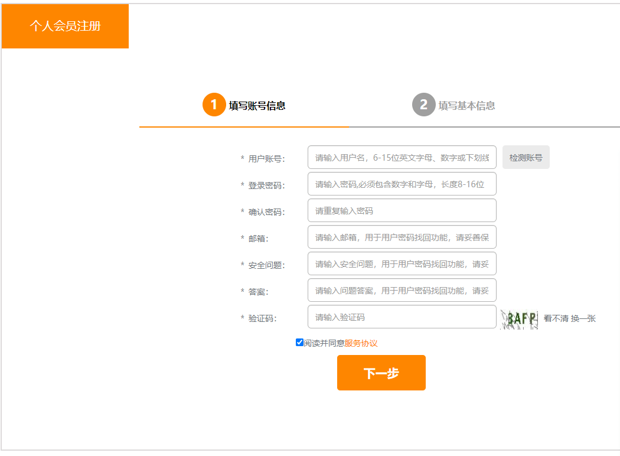Screen dimensions: 620x456
Task: Focus the 安全问题 security question field
Action: tap(402, 264)
